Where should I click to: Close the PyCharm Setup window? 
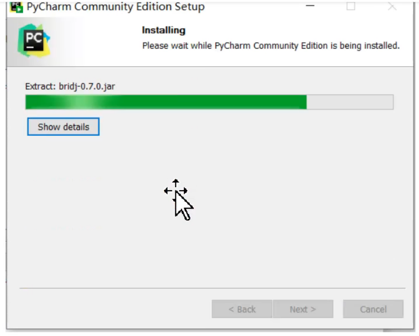[392, 6]
